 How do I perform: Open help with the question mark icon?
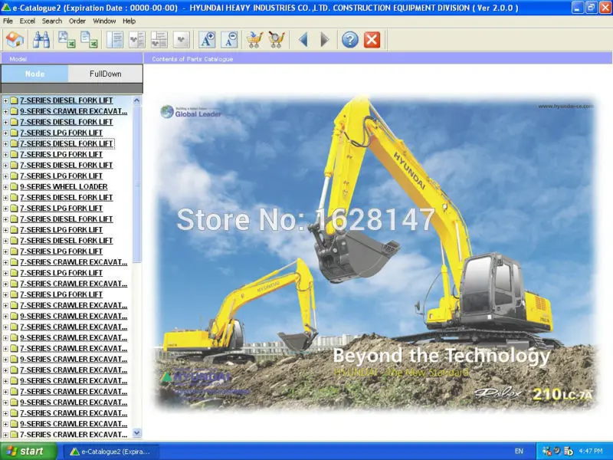point(350,40)
